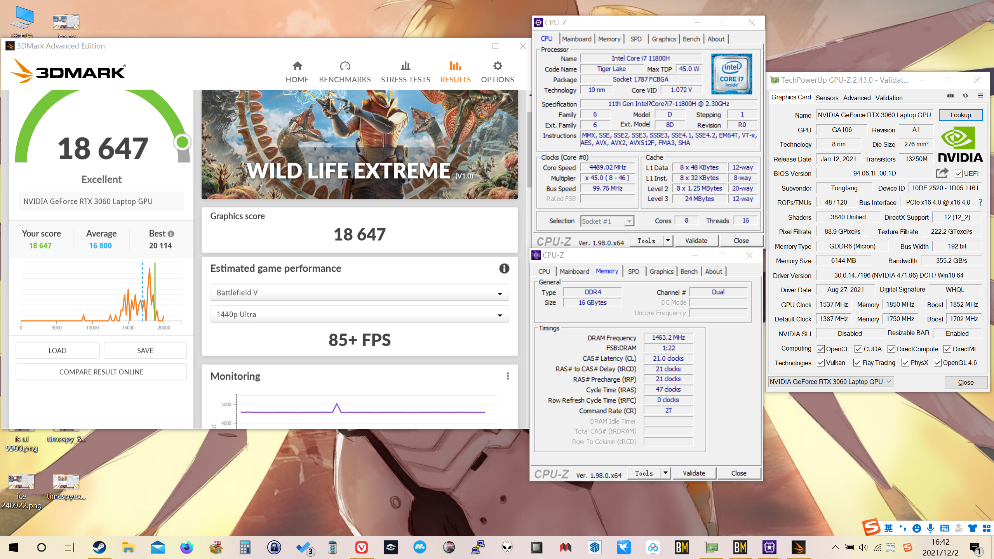Toggle DirectCompute checkbox in GPU-Z

(x=891, y=349)
